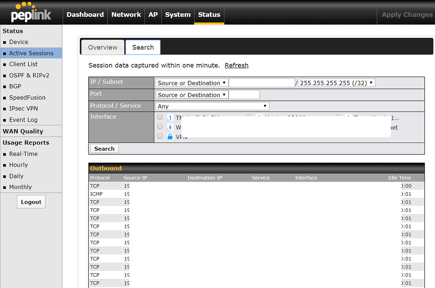Go to the Dashboard menu
The height and width of the screenshot is (288, 435).
click(x=85, y=14)
